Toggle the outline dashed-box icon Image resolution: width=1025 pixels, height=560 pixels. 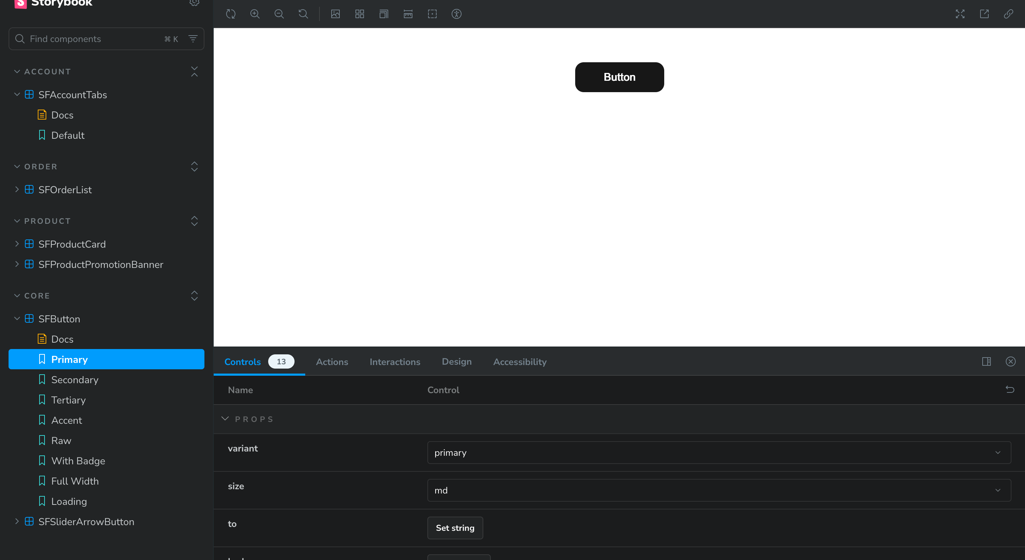tap(432, 14)
